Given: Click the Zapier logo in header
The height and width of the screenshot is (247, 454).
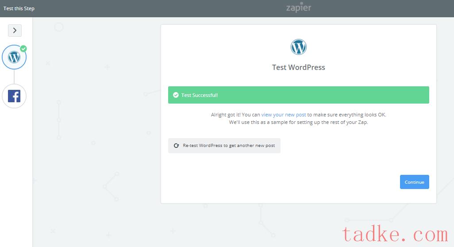Looking at the screenshot, I should (x=299, y=8).
